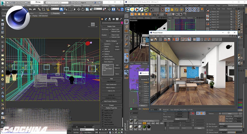Toggle the Y axis lock in Cinema 4D
This screenshot has width=247, height=134.
click(192, 10)
